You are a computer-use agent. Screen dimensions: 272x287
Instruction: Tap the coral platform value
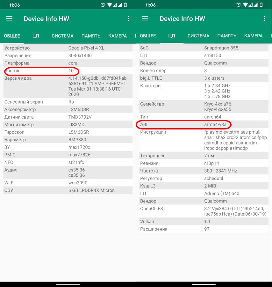tap(74, 63)
